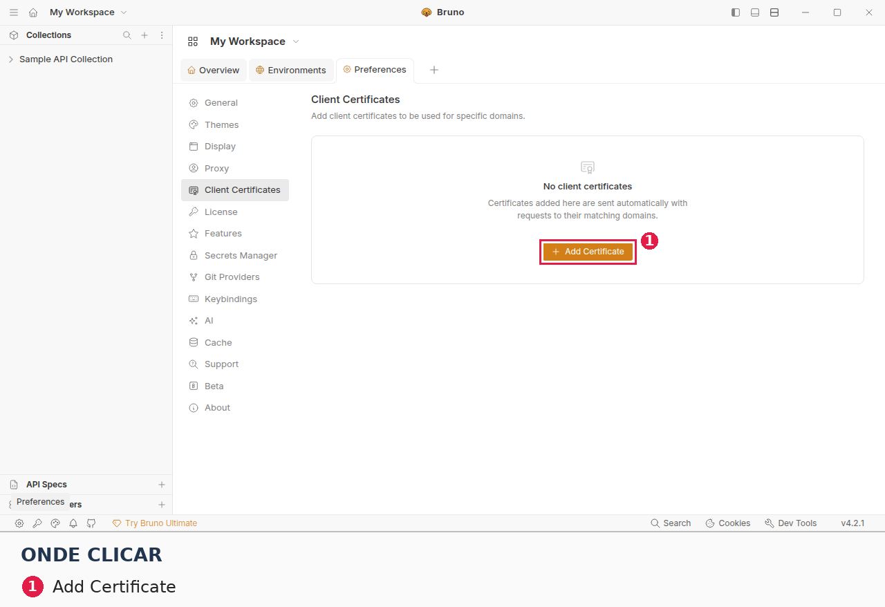The height and width of the screenshot is (607, 885).
Task: Open Preferences gear icon in status bar
Action: [19, 523]
